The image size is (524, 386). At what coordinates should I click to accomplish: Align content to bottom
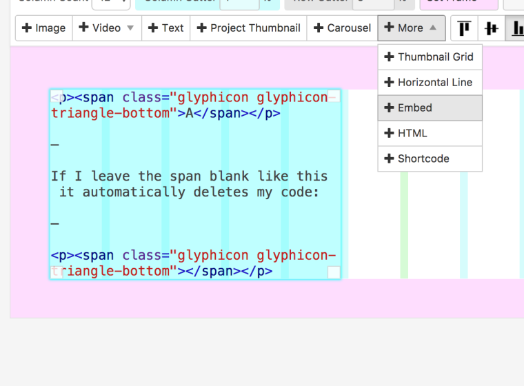pos(516,28)
